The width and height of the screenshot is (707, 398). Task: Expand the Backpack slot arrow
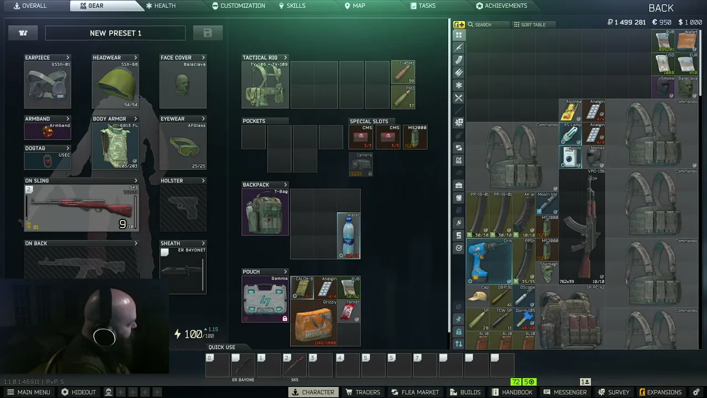click(286, 185)
